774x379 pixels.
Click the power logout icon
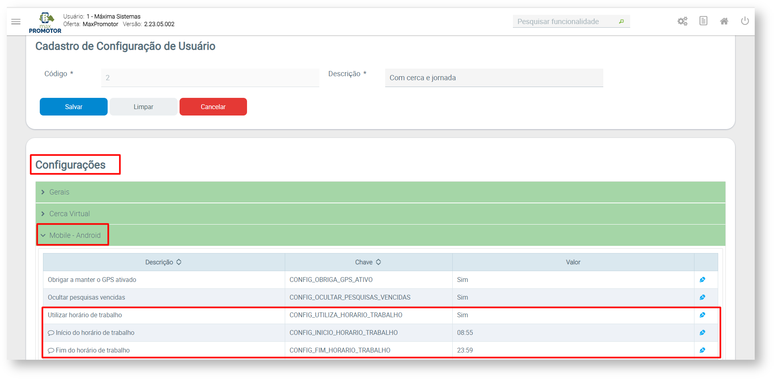(745, 21)
